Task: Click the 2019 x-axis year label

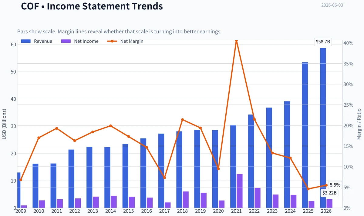Action: 201,211
